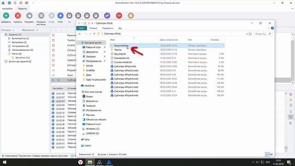This screenshot has width=295, height=166.
Task: Sort files by Дата изменения column
Action: (169, 40)
